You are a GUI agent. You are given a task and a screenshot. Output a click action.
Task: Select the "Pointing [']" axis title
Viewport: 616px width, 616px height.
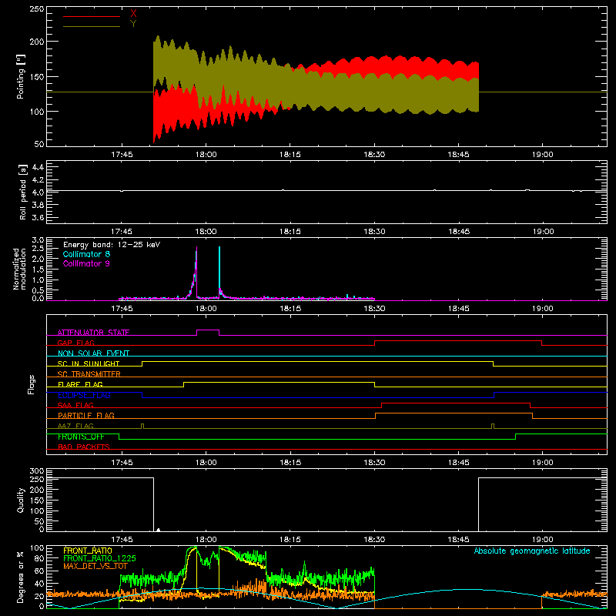pos(21,76)
